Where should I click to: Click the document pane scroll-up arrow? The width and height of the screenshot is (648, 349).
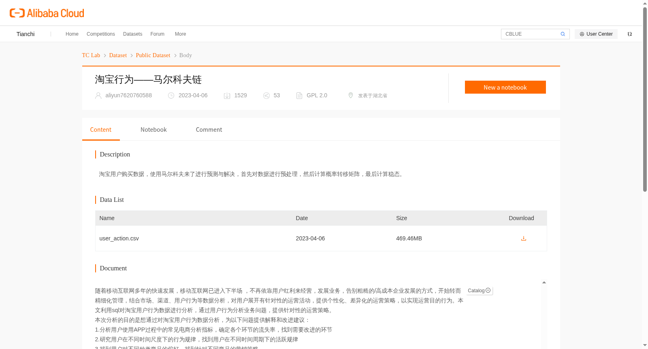coord(544,282)
